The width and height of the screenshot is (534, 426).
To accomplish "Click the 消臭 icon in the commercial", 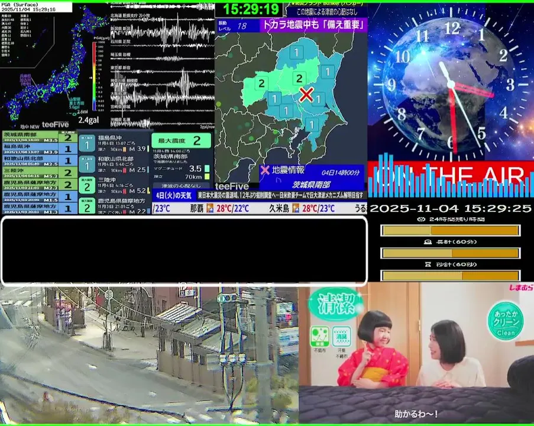I will [341, 337].
